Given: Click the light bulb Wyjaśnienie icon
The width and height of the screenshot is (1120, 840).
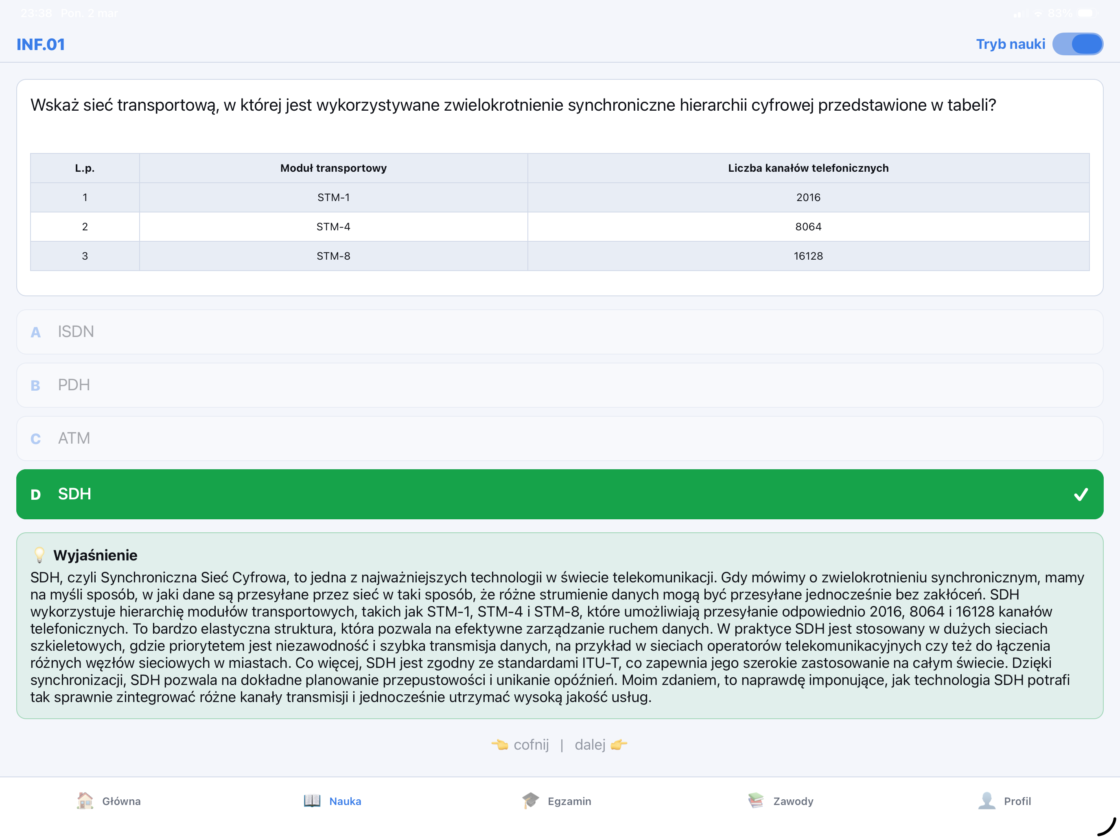Looking at the screenshot, I should coord(39,555).
